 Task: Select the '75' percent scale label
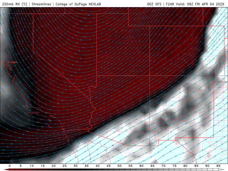(174, 166)
